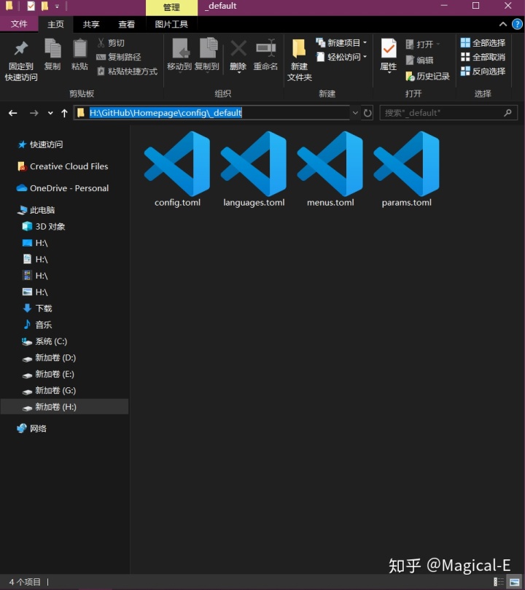Open 网络 network in the sidebar

point(31,428)
